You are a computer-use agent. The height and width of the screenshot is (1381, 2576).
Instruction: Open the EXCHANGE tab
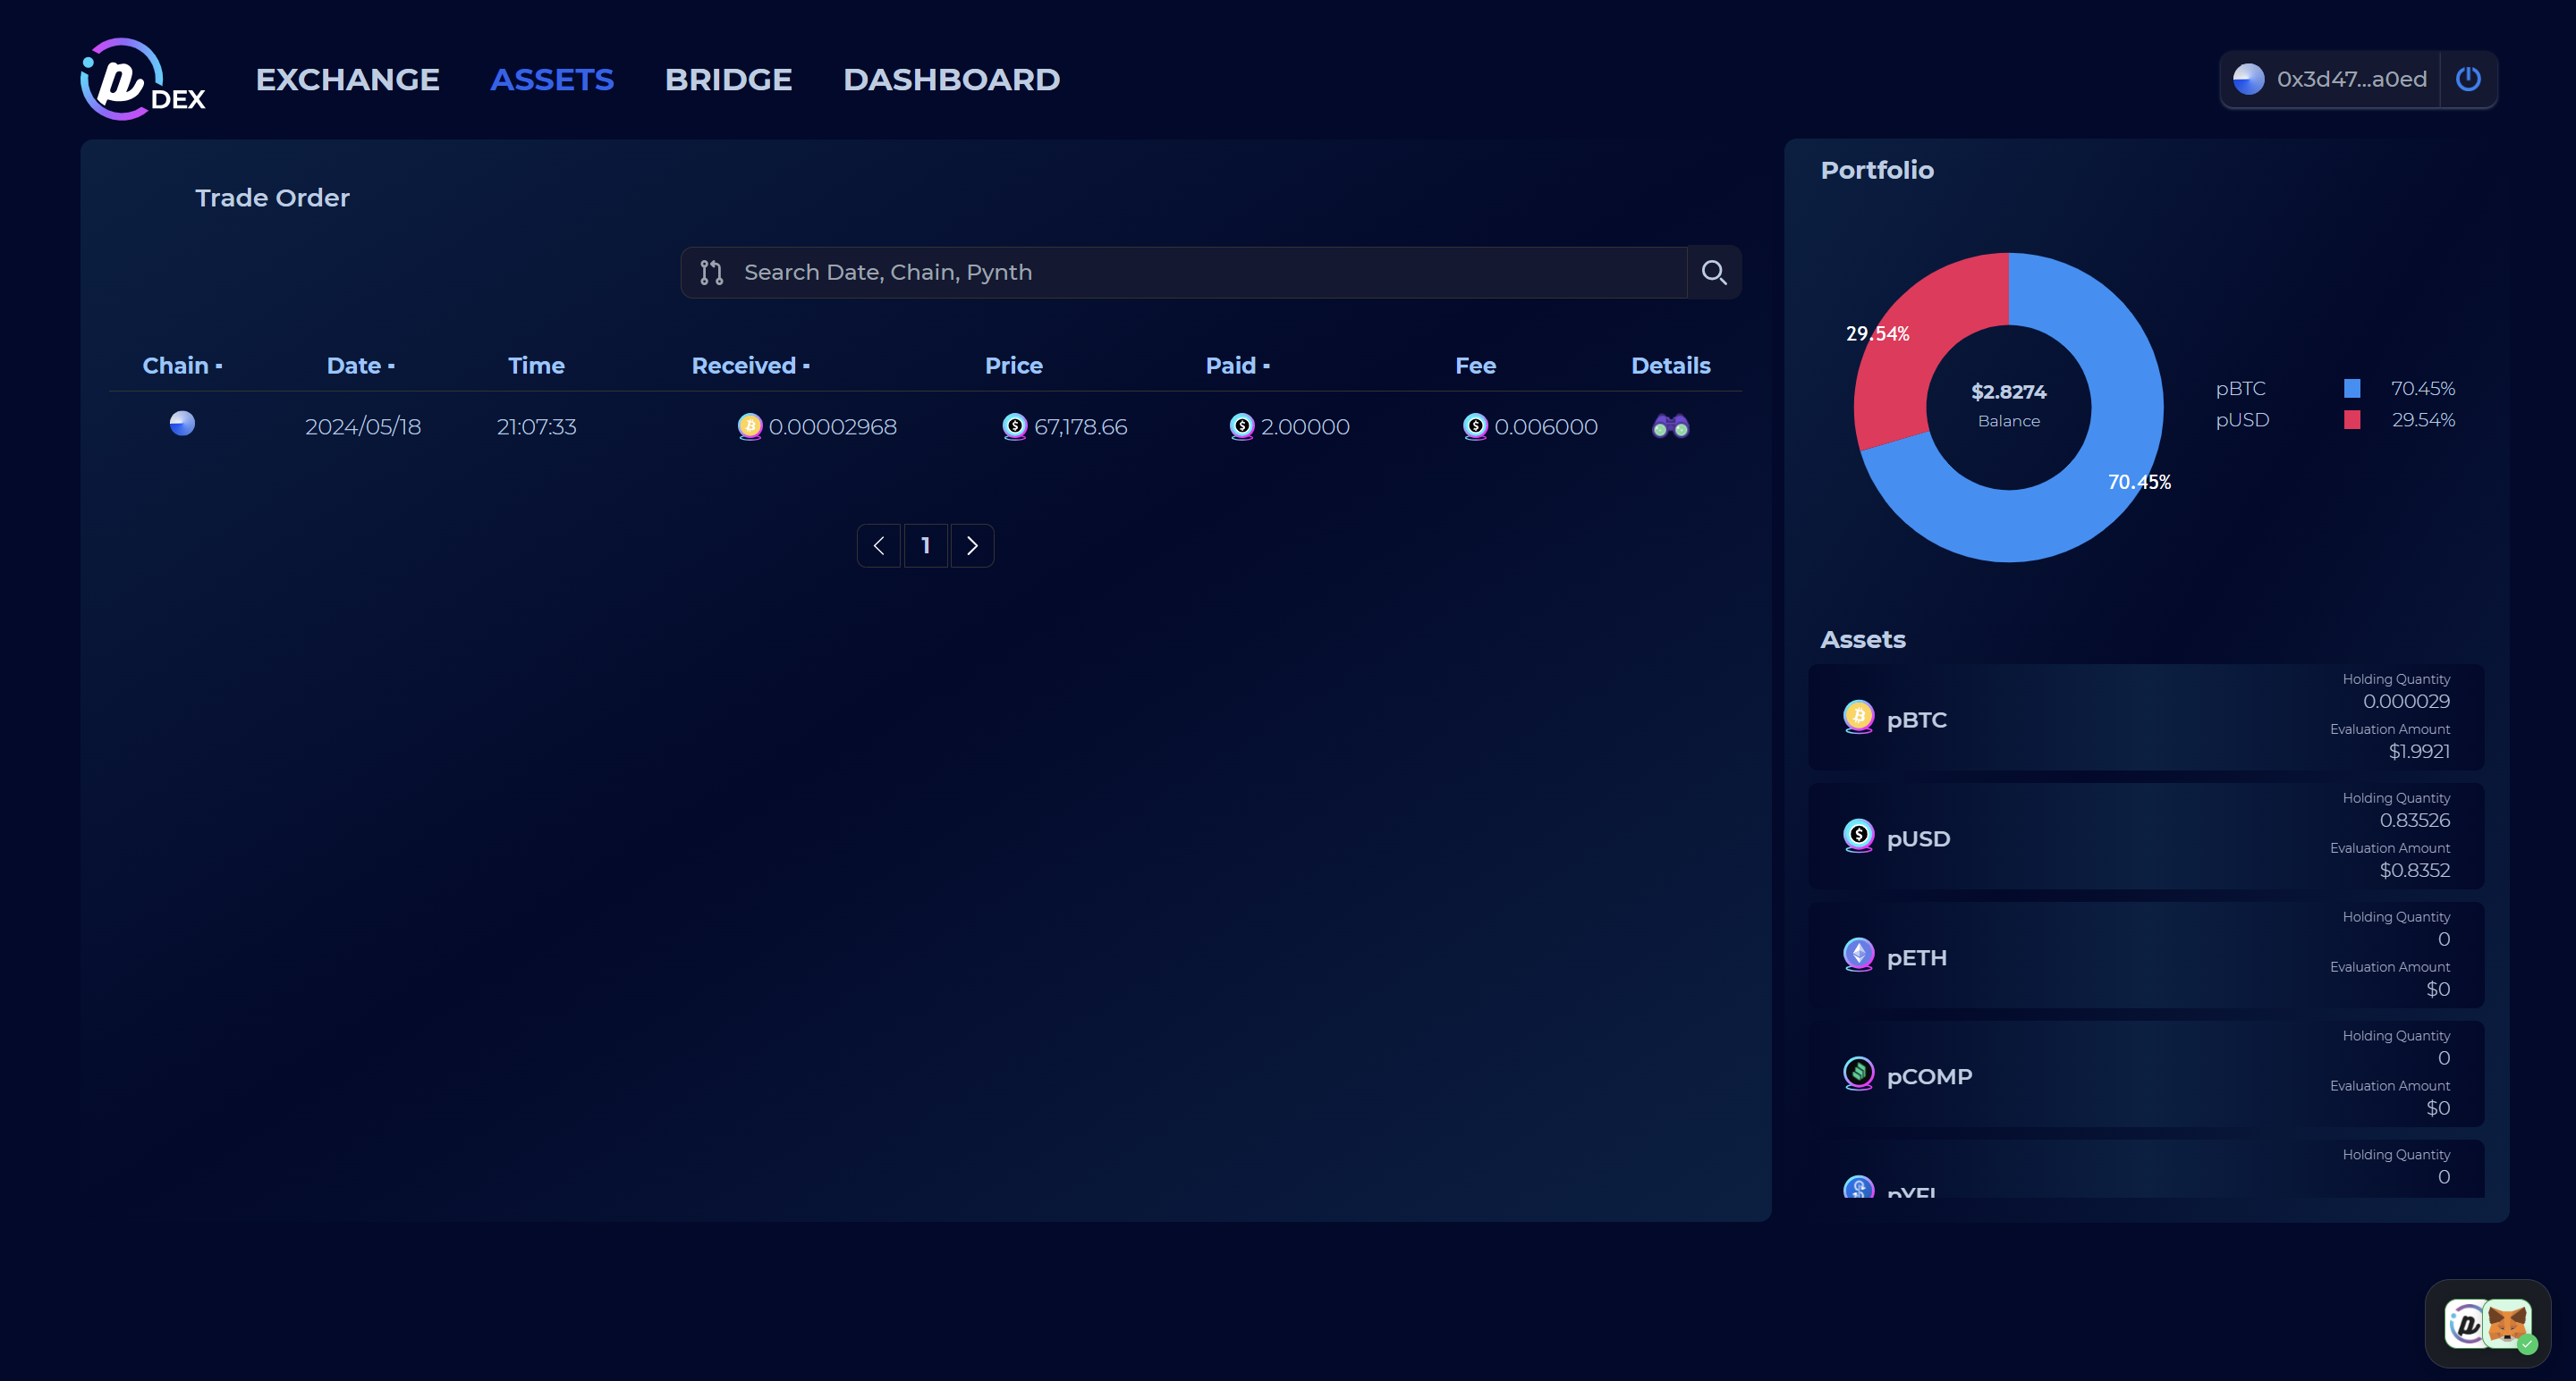click(347, 79)
